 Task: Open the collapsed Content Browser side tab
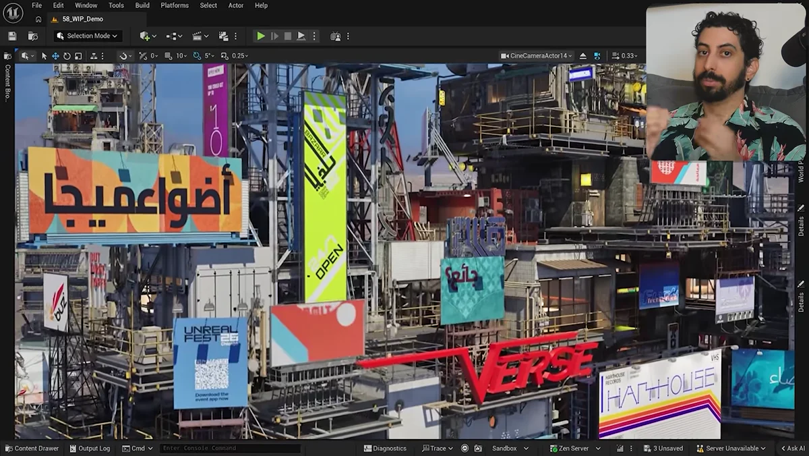coord(7,77)
